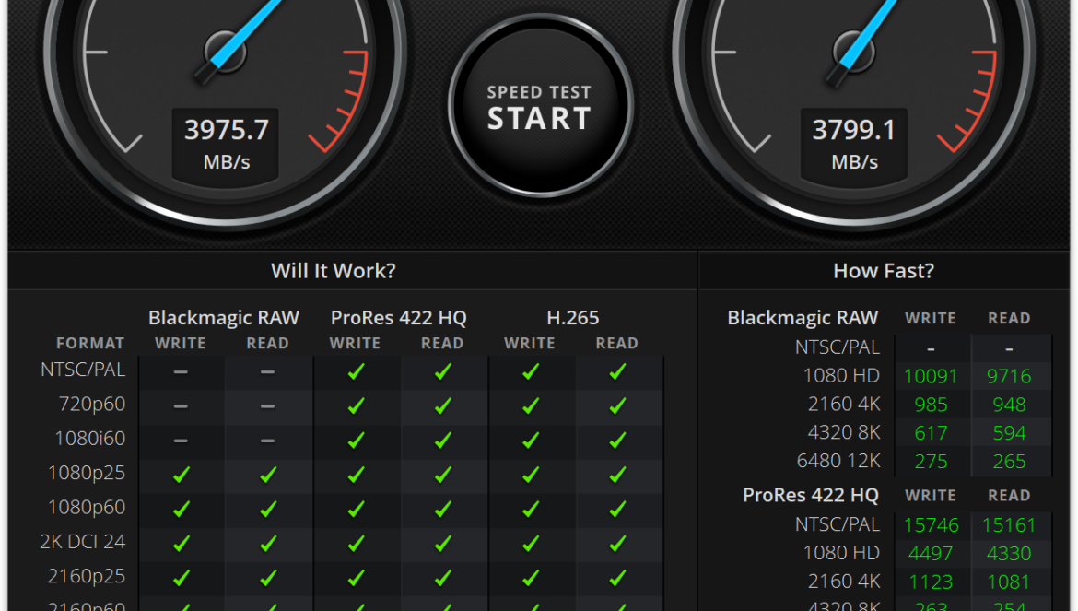Screen dimensions: 1078x611
Task: Select the "617" write speed value
Action: click(x=931, y=433)
